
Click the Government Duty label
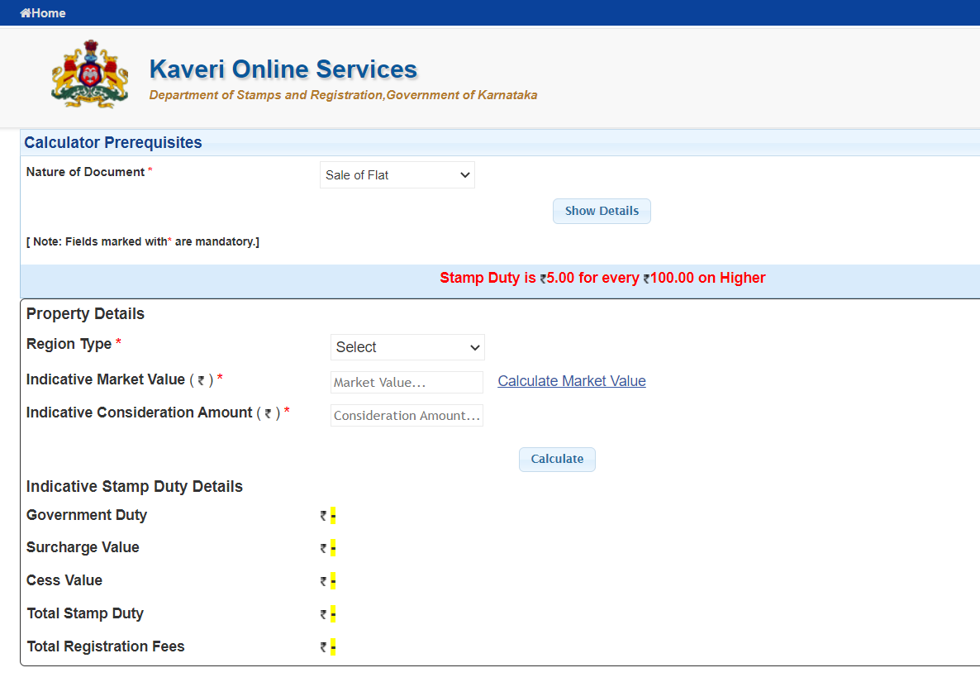87,515
